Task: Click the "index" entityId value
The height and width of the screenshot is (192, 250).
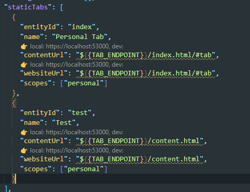Action: tap(81, 27)
